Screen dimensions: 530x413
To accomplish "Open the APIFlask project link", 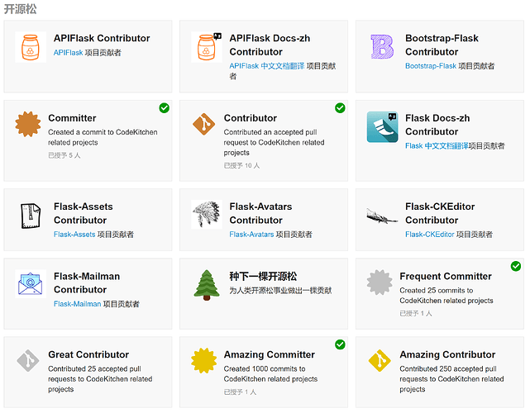I will point(68,52).
